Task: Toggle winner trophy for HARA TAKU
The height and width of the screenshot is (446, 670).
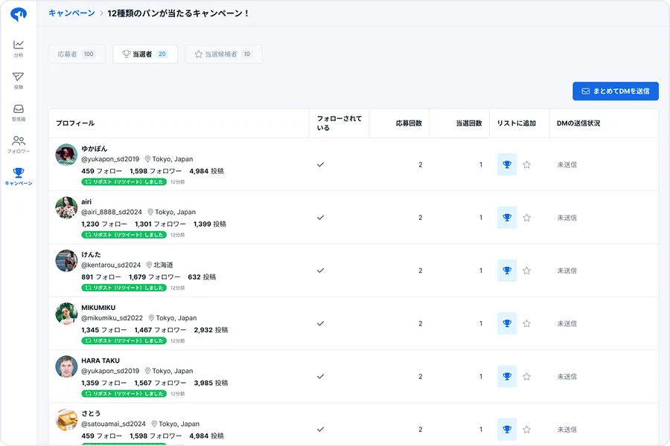Action: (x=507, y=377)
